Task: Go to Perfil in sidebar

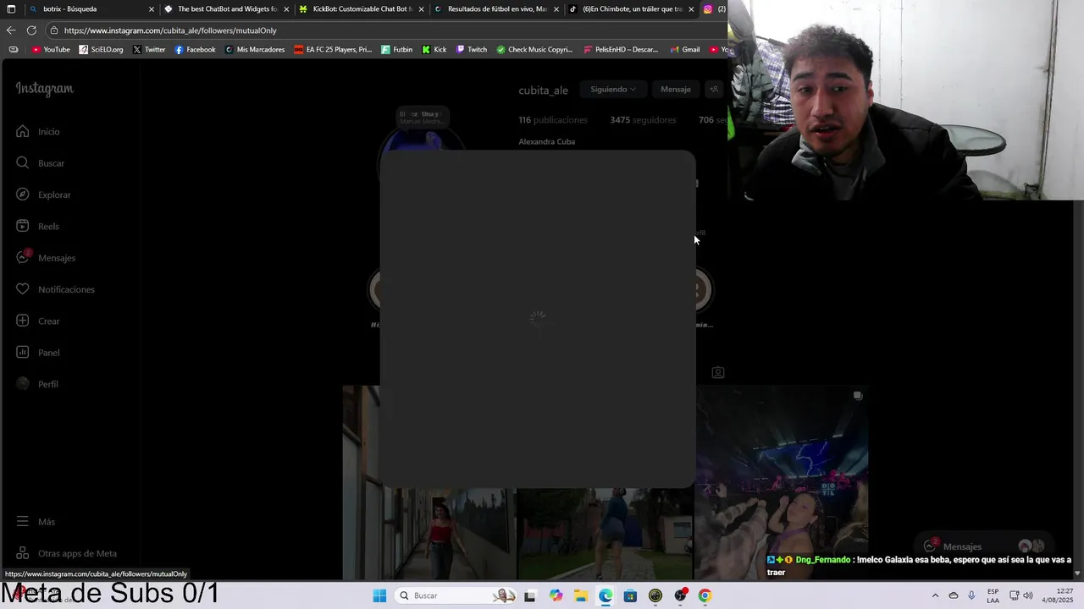Action: pyautogui.click(x=37, y=384)
